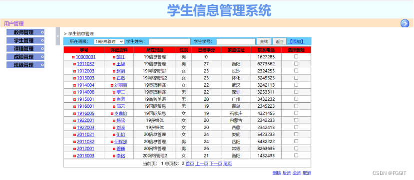The width and height of the screenshot is (414, 180).
Task: Click the red plus icon beside 1912003
Action: [74, 71]
